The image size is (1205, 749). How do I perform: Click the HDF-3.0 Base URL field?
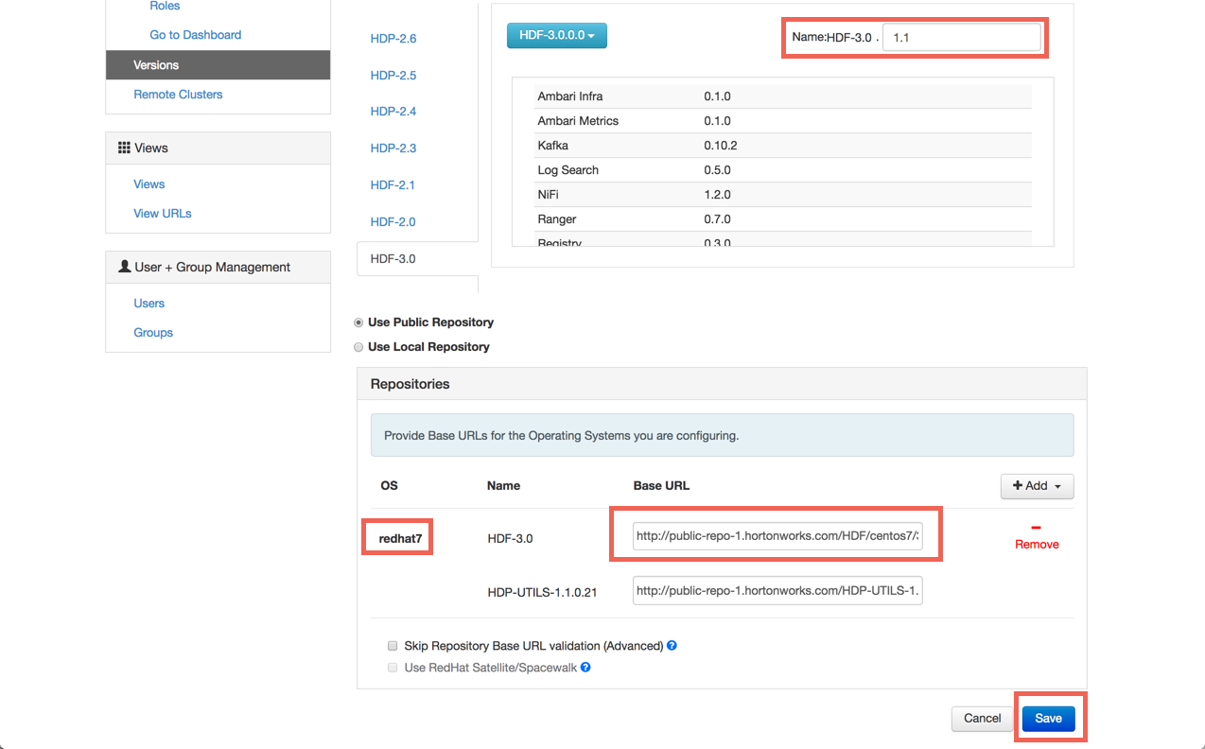(776, 534)
